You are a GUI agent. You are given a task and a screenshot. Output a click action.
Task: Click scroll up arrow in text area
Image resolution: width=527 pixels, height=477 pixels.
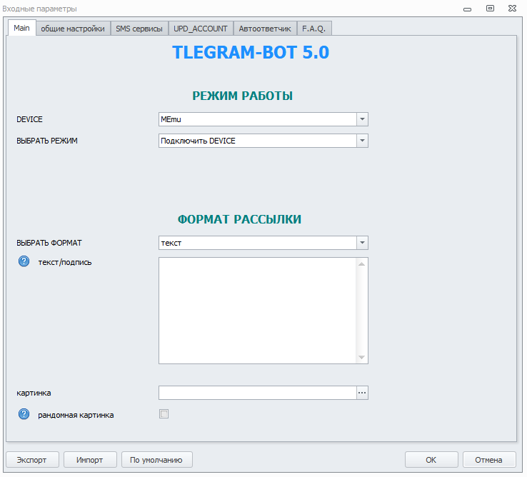tap(361, 264)
